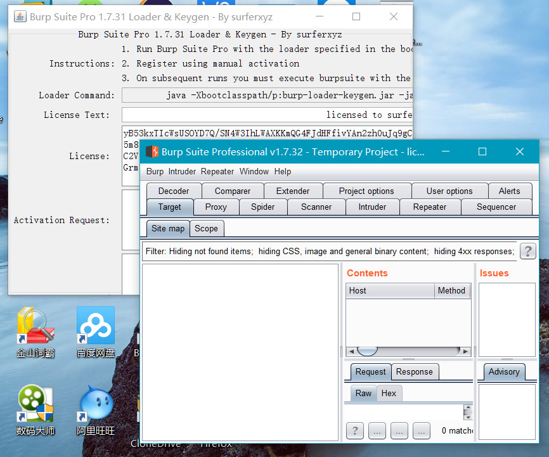549x457 pixels.
Task: Click the middle search ellipsis button
Action: click(399, 430)
